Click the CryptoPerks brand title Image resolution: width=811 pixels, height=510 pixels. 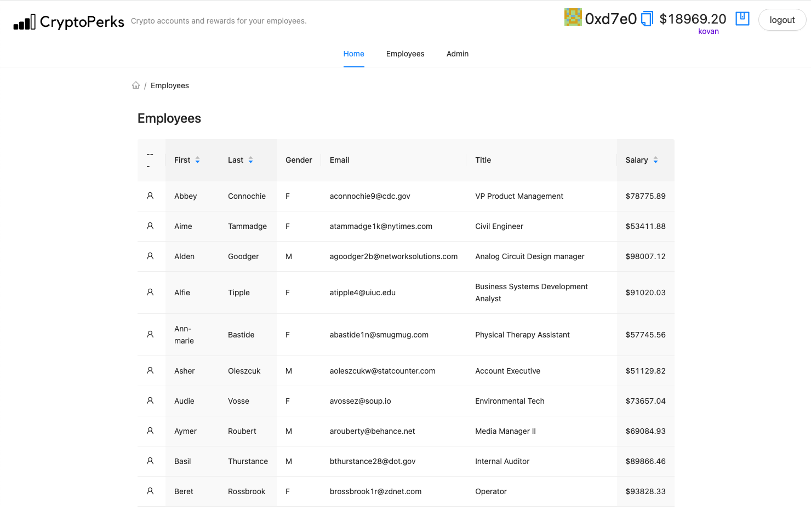82,22
